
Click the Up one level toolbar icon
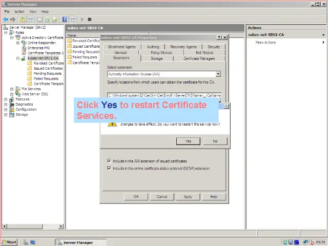click(23, 19)
